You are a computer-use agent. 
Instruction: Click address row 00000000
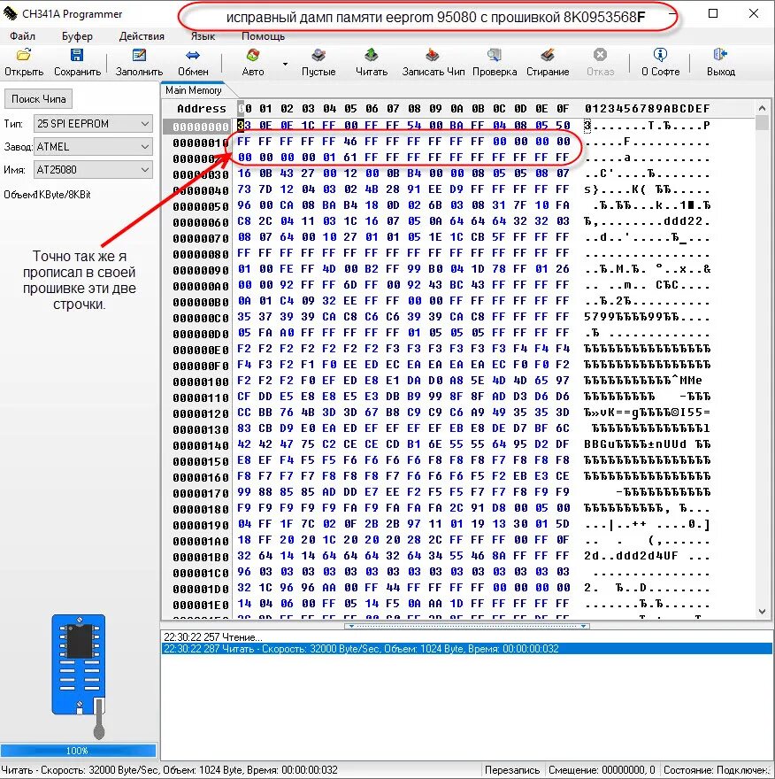click(201, 127)
